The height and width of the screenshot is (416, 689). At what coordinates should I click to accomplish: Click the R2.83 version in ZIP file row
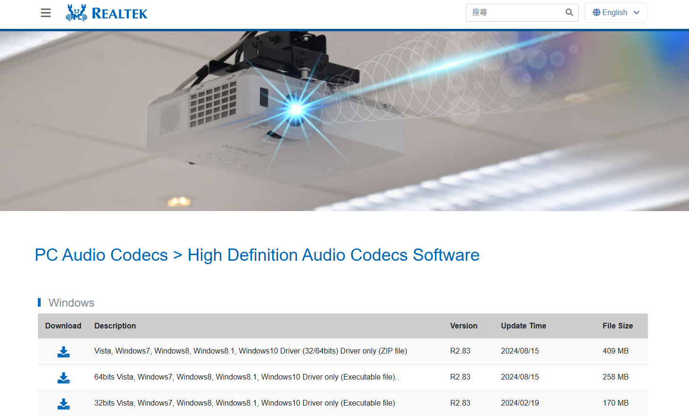pos(460,351)
